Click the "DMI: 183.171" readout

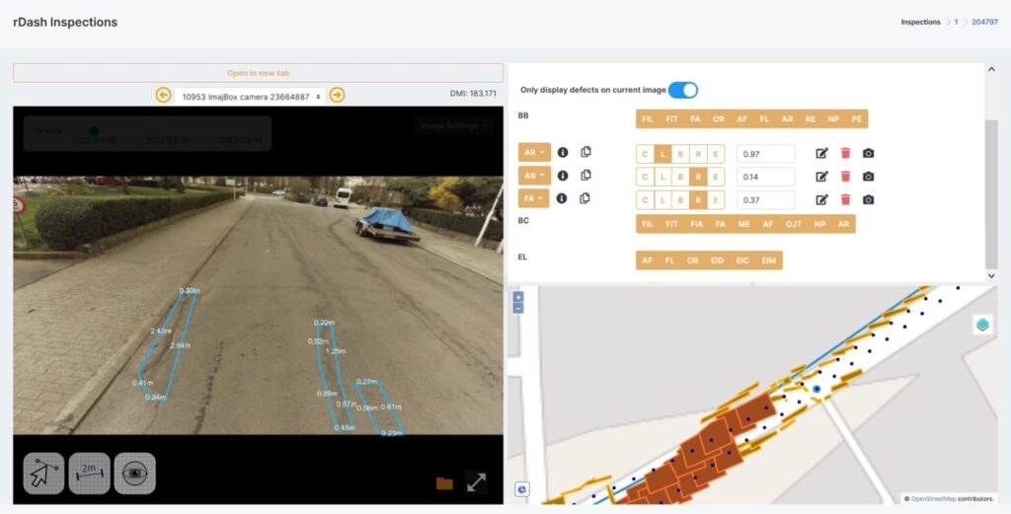(x=473, y=94)
